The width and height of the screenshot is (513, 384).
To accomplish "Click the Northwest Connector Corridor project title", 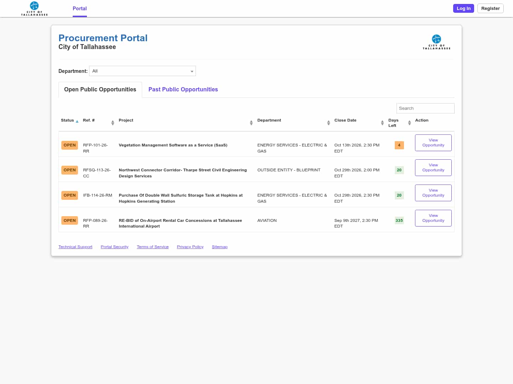I will click(x=183, y=173).
